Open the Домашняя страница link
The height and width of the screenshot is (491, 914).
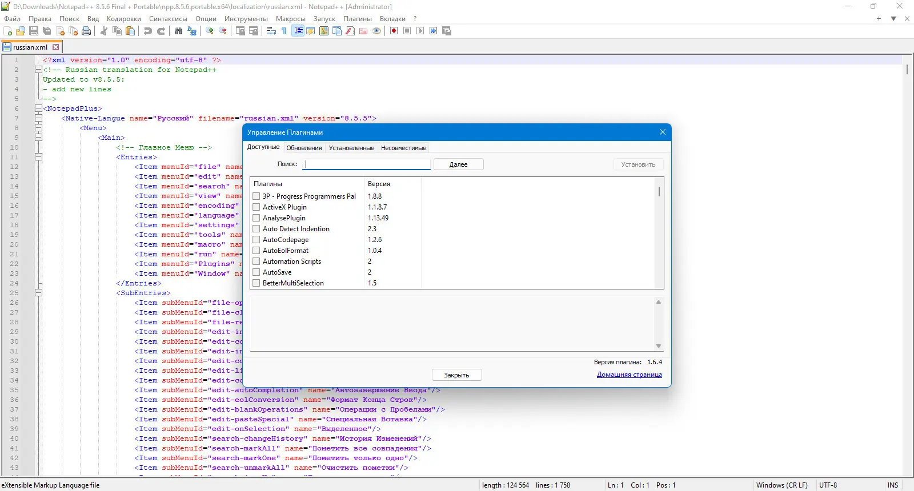(629, 375)
